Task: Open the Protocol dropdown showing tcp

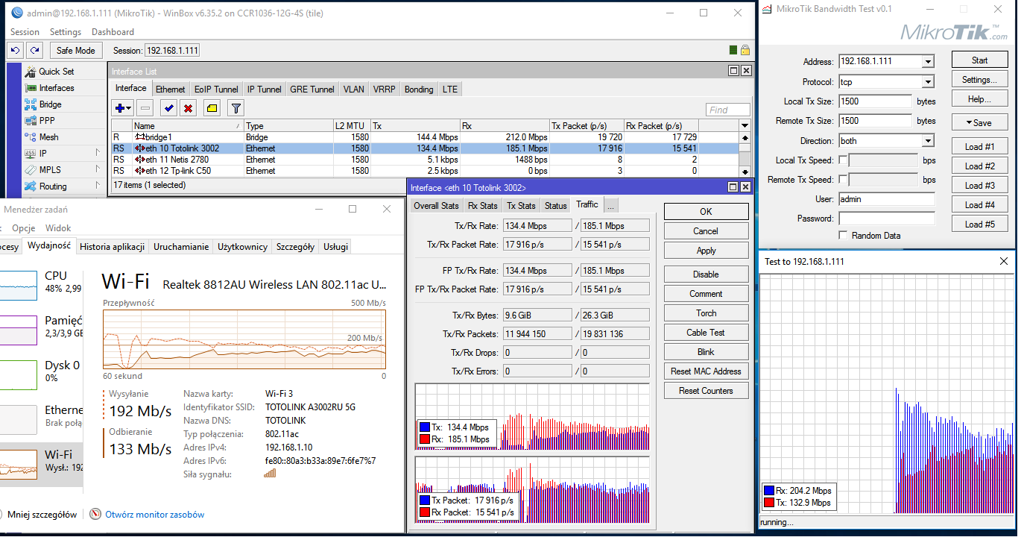Action: [x=928, y=82]
